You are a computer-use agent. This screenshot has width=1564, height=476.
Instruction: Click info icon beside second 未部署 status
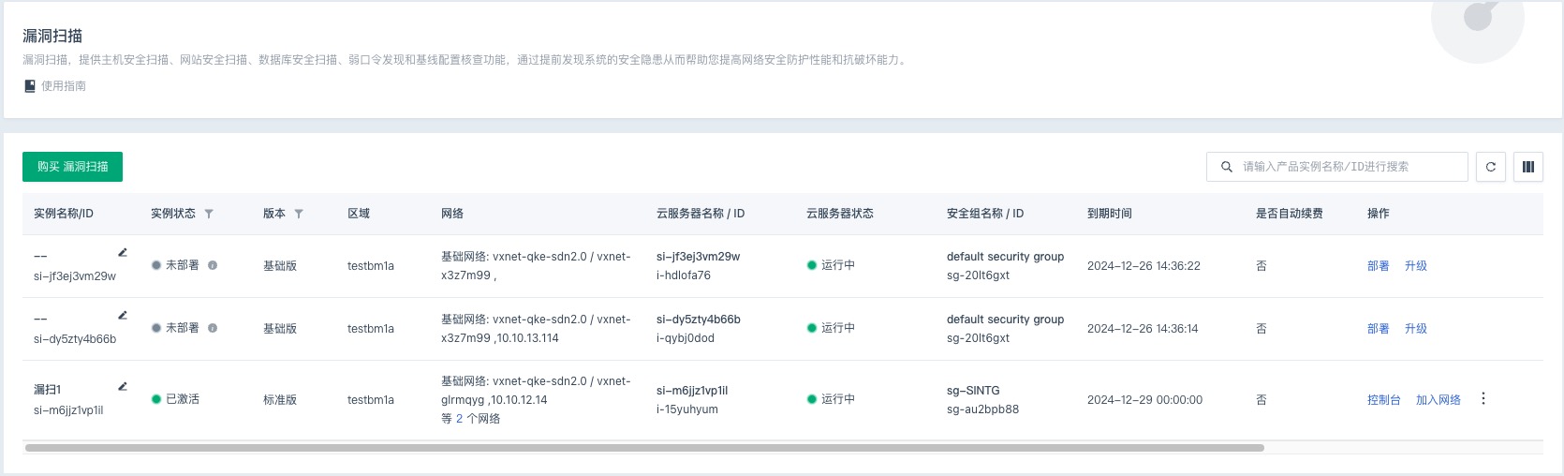[x=213, y=328]
